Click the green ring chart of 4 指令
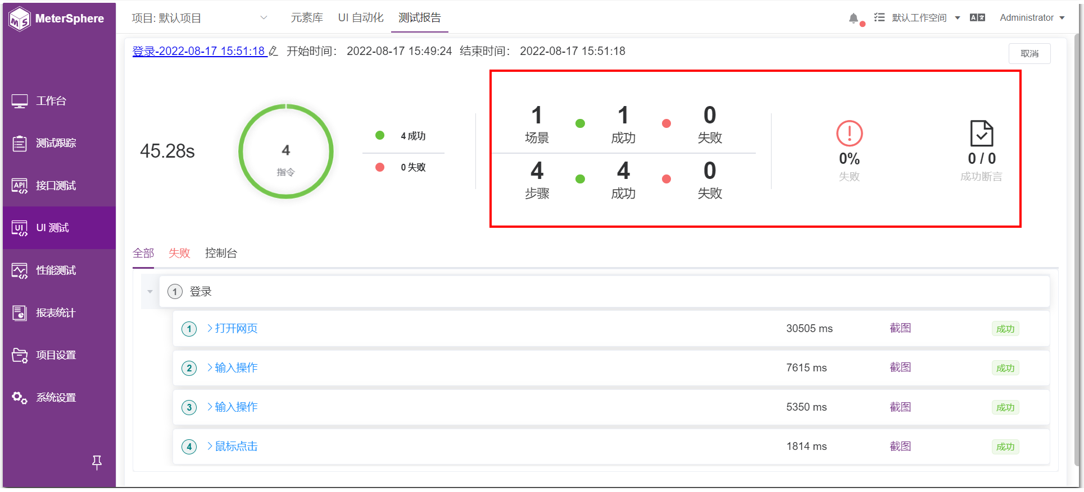This screenshot has height=492, width=1084. (286, 151)
